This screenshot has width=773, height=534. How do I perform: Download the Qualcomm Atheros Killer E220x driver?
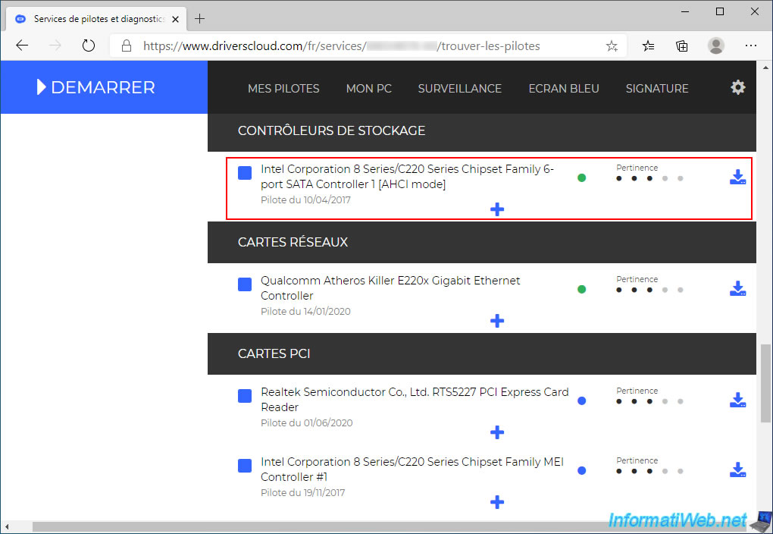click(737, 289)
